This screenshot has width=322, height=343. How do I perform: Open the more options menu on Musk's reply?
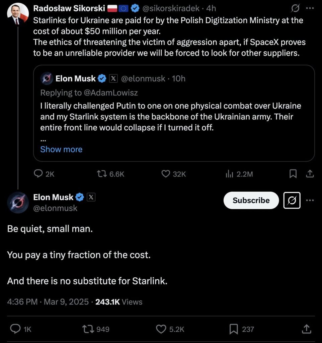[x=310, y=200]
